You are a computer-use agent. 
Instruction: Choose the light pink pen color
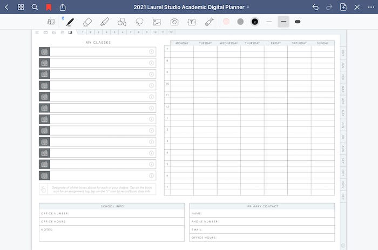click(226, 22)
